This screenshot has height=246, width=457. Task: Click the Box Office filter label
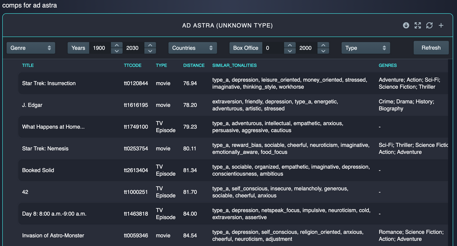click(x=246, y=48)
